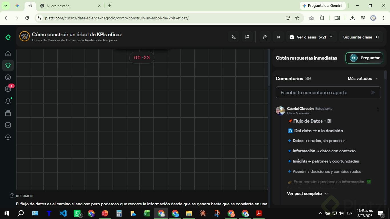Viewport: 390px width, 219px height.
Task: Open the progress chart sidebar icon
Action: pyautogui.click(x=8, y=125)
